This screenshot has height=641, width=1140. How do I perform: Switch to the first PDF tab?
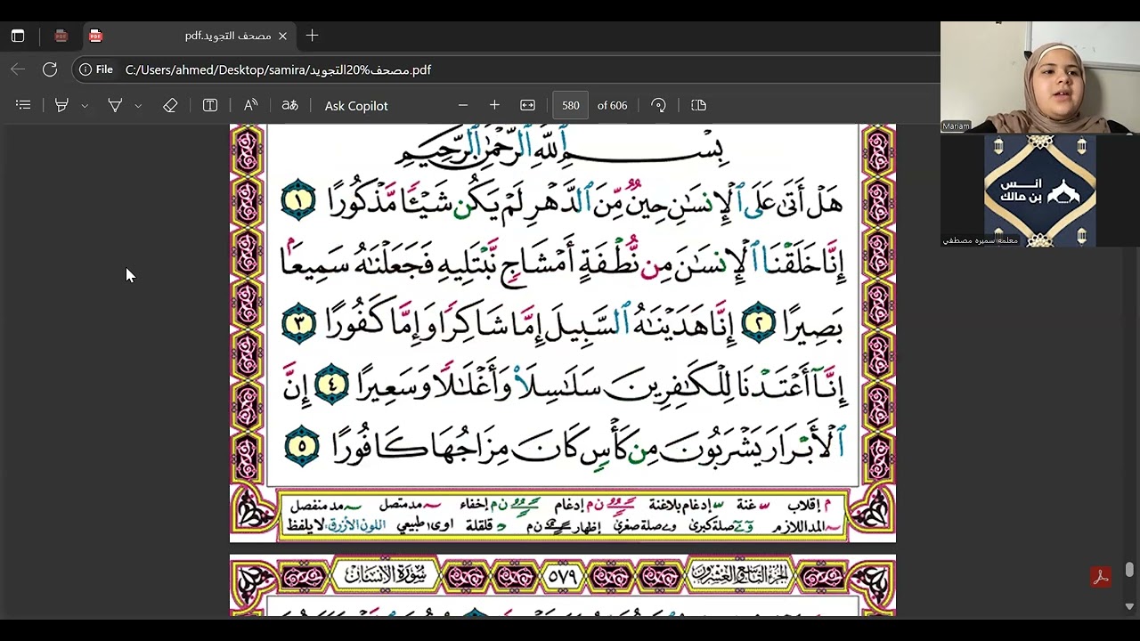(x=61, y=36)
